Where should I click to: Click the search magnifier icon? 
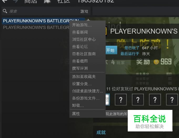(x=5, y=11)
